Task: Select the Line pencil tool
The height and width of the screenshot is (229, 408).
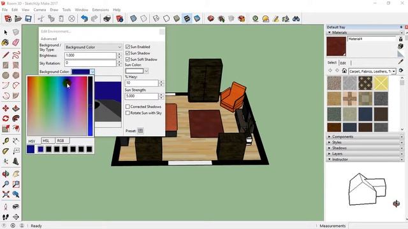Action: pyautogui.click(x=6, y=55)
